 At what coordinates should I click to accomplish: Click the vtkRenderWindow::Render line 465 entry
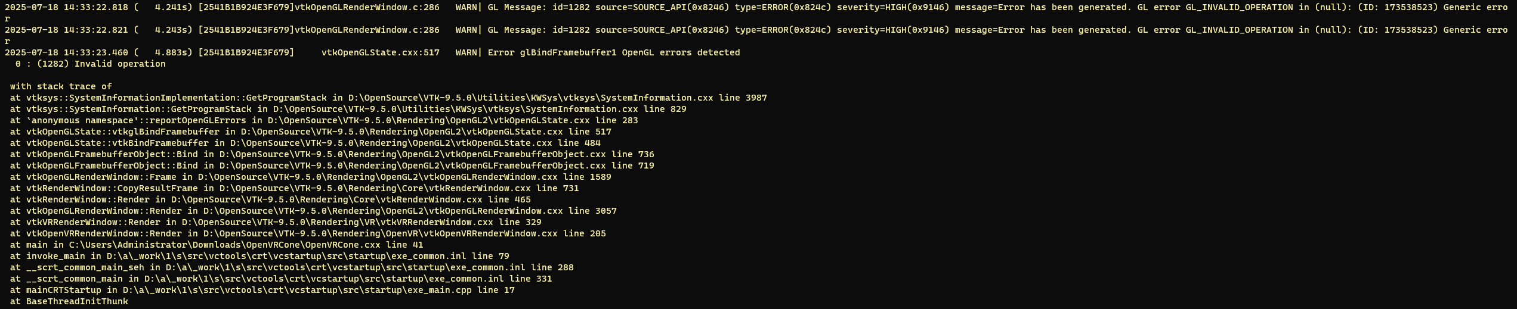[270, 199]
